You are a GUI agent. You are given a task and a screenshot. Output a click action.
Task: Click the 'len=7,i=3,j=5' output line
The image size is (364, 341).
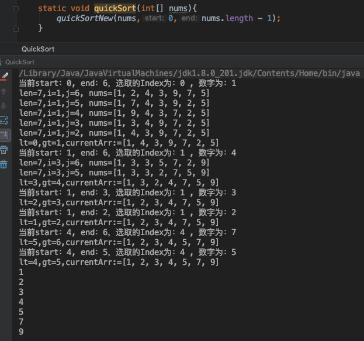(114, 173)
